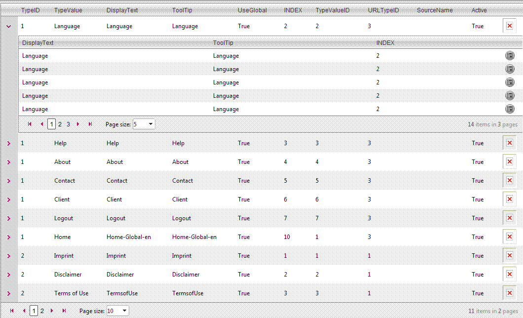Screen dimensions: 523x318
Task: Click the ToolTip header in the nested grid
Action: pos(223,43)
